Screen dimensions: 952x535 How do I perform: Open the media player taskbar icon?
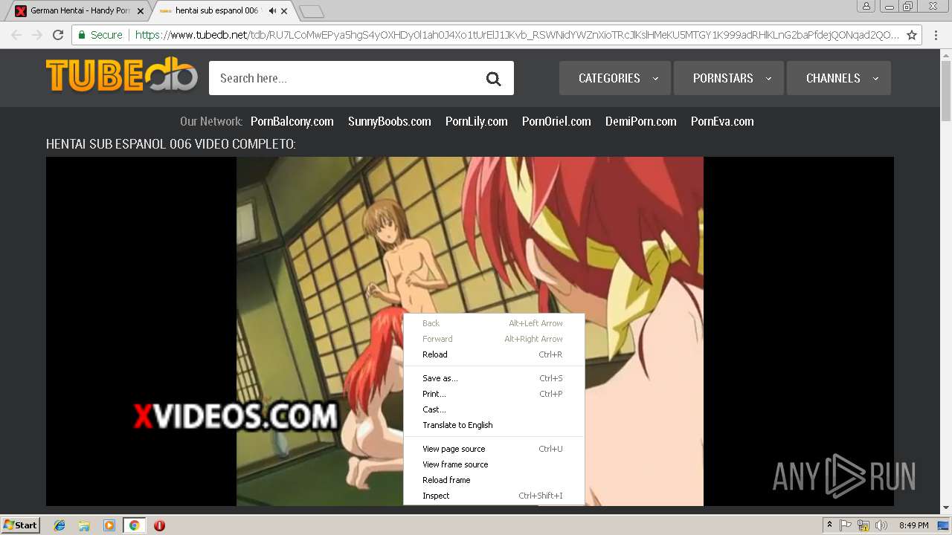tap(109, 525)
